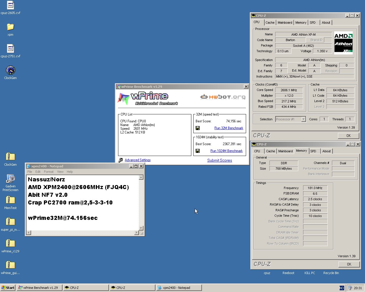Select the wPrime_gui... zip icon
Screen dimensions: 365x292
tap(10, 265)
